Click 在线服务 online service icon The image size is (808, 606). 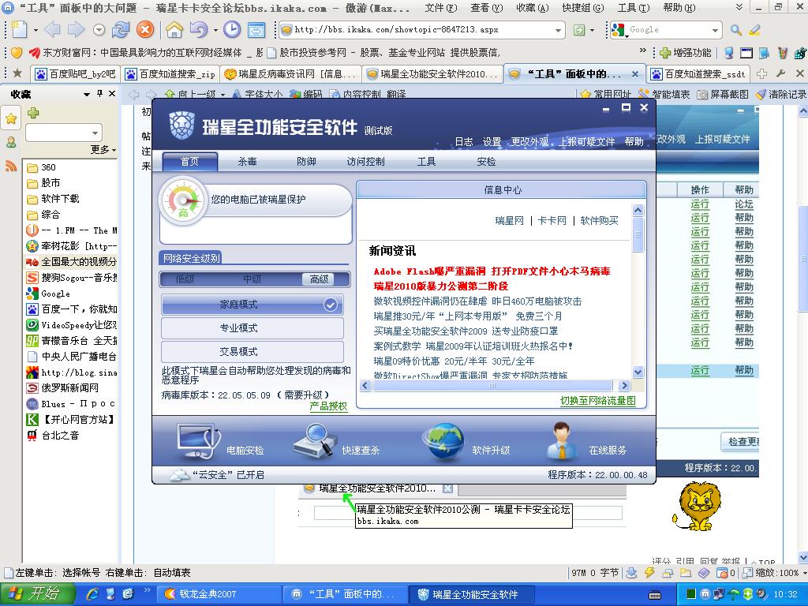click(x=561, y=442)
